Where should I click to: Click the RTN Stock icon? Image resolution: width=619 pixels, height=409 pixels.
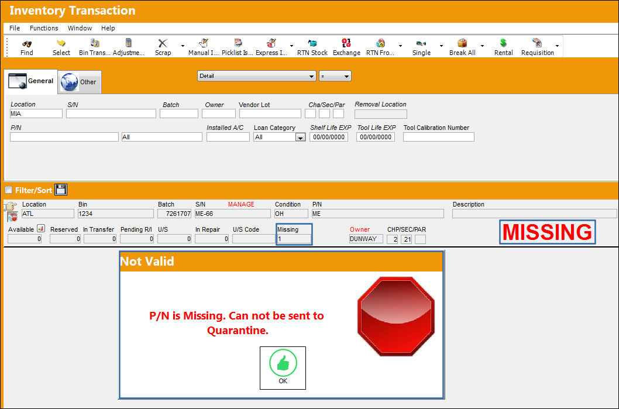[x=312, y=43]
